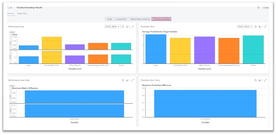Viewport: 276px width, 134px height.
Task: Open download menu in Prediction Bias panel
Action: (x=261, y=26)
